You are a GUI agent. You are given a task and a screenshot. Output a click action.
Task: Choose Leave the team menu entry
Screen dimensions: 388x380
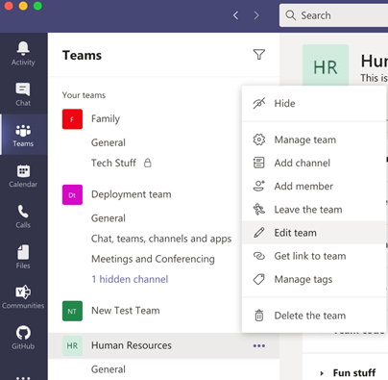(x=314, y=209)
